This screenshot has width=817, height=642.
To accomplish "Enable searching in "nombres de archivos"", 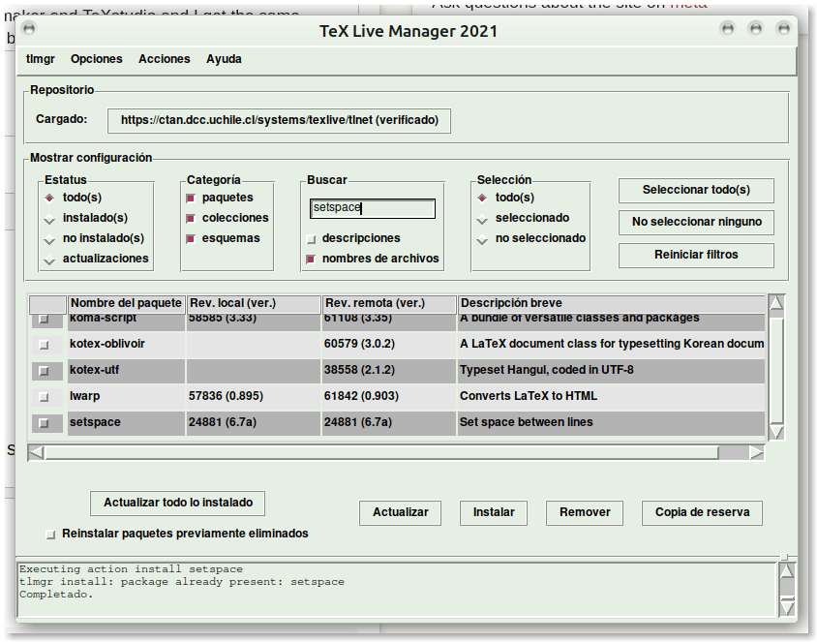I will (x=313, y=259).
